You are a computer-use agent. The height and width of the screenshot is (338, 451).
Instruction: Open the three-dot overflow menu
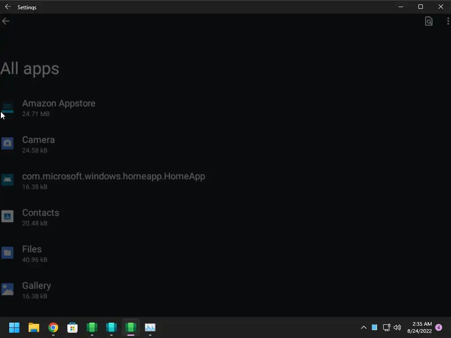coord(448,21)
